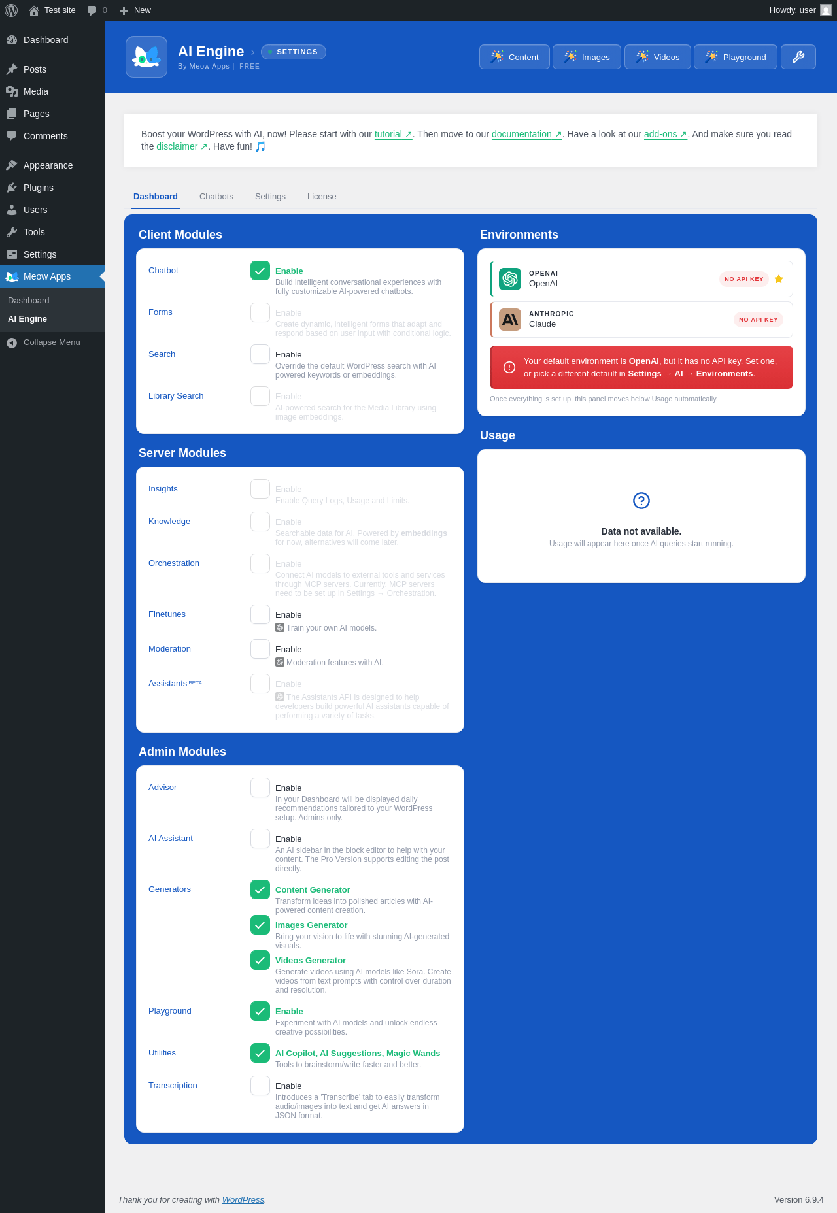Enable the Insights module checkbox
Viewport: 837px width, 1213px height.
[260, 489]
